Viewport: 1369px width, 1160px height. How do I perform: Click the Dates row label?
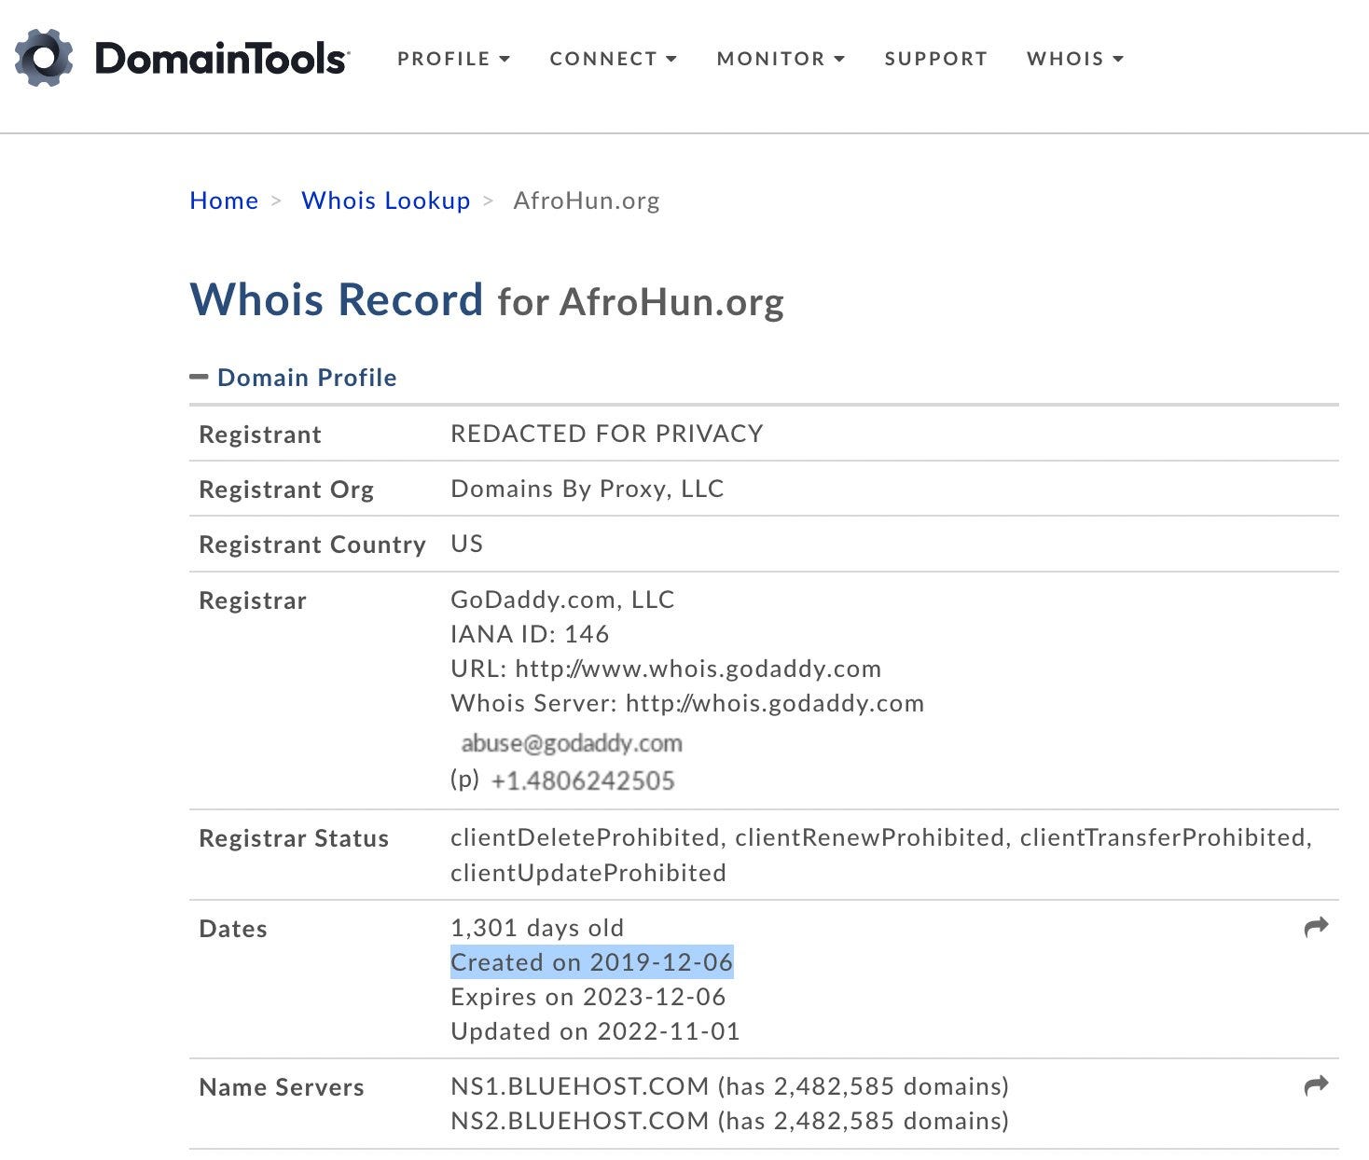click(x=233, y=929)
